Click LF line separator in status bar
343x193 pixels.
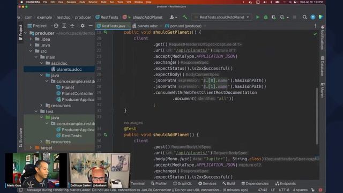[273, 190]
